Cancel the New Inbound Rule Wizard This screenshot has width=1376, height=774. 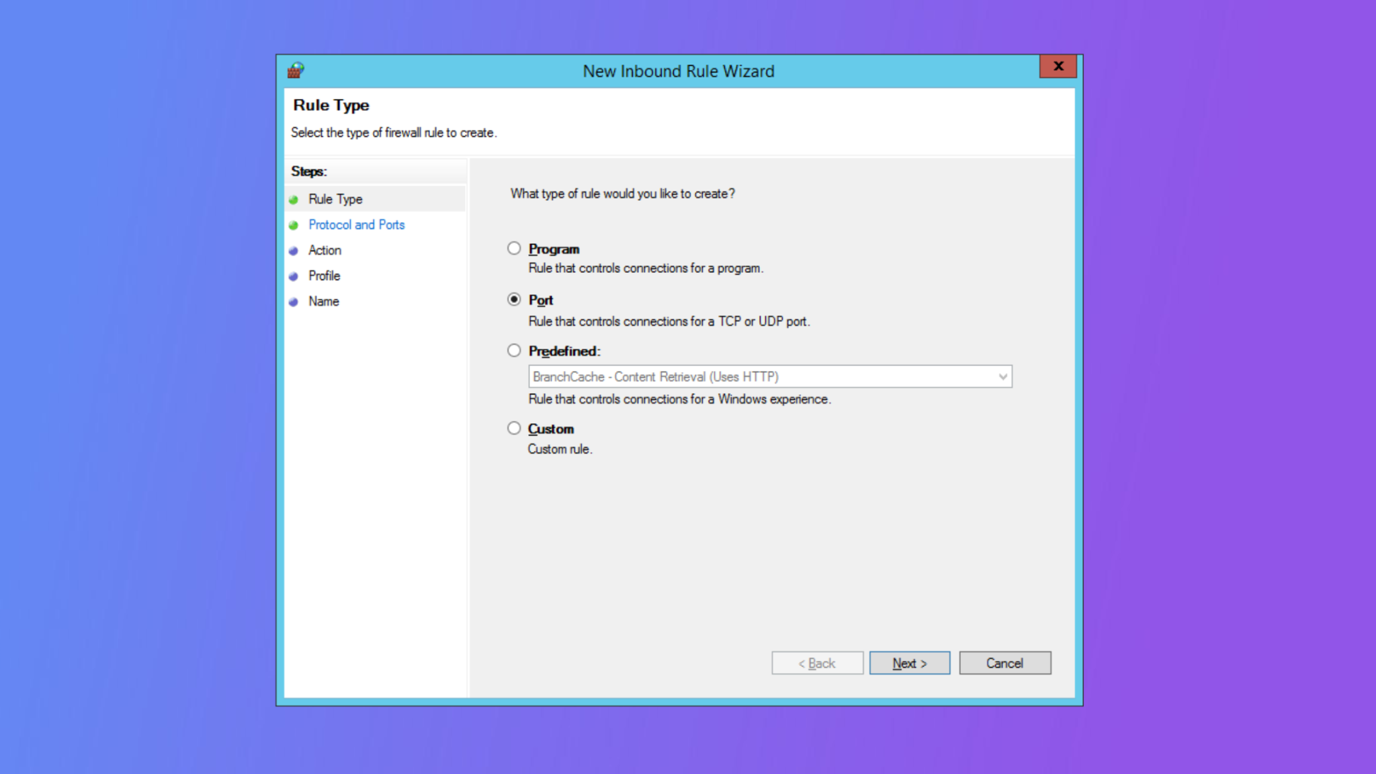pos(1004,662)
